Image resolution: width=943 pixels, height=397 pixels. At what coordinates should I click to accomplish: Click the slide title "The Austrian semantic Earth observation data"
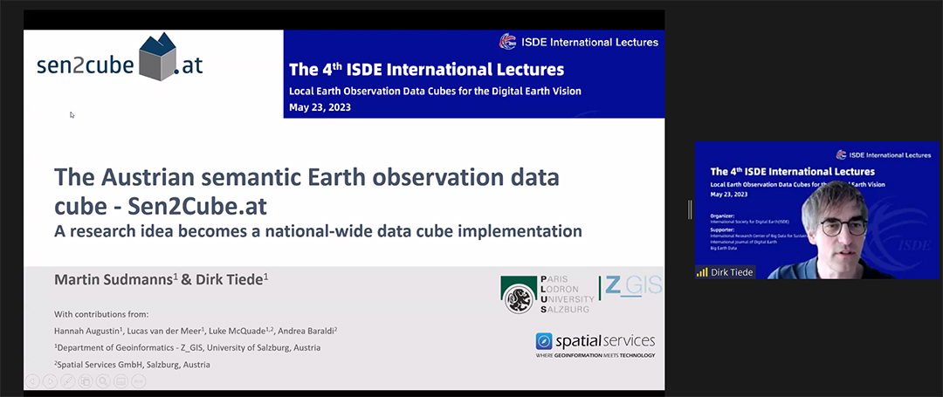(x=306, y=178)
